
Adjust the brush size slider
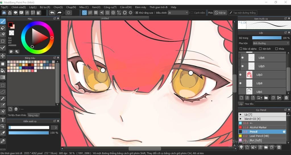tap(29, 128)
